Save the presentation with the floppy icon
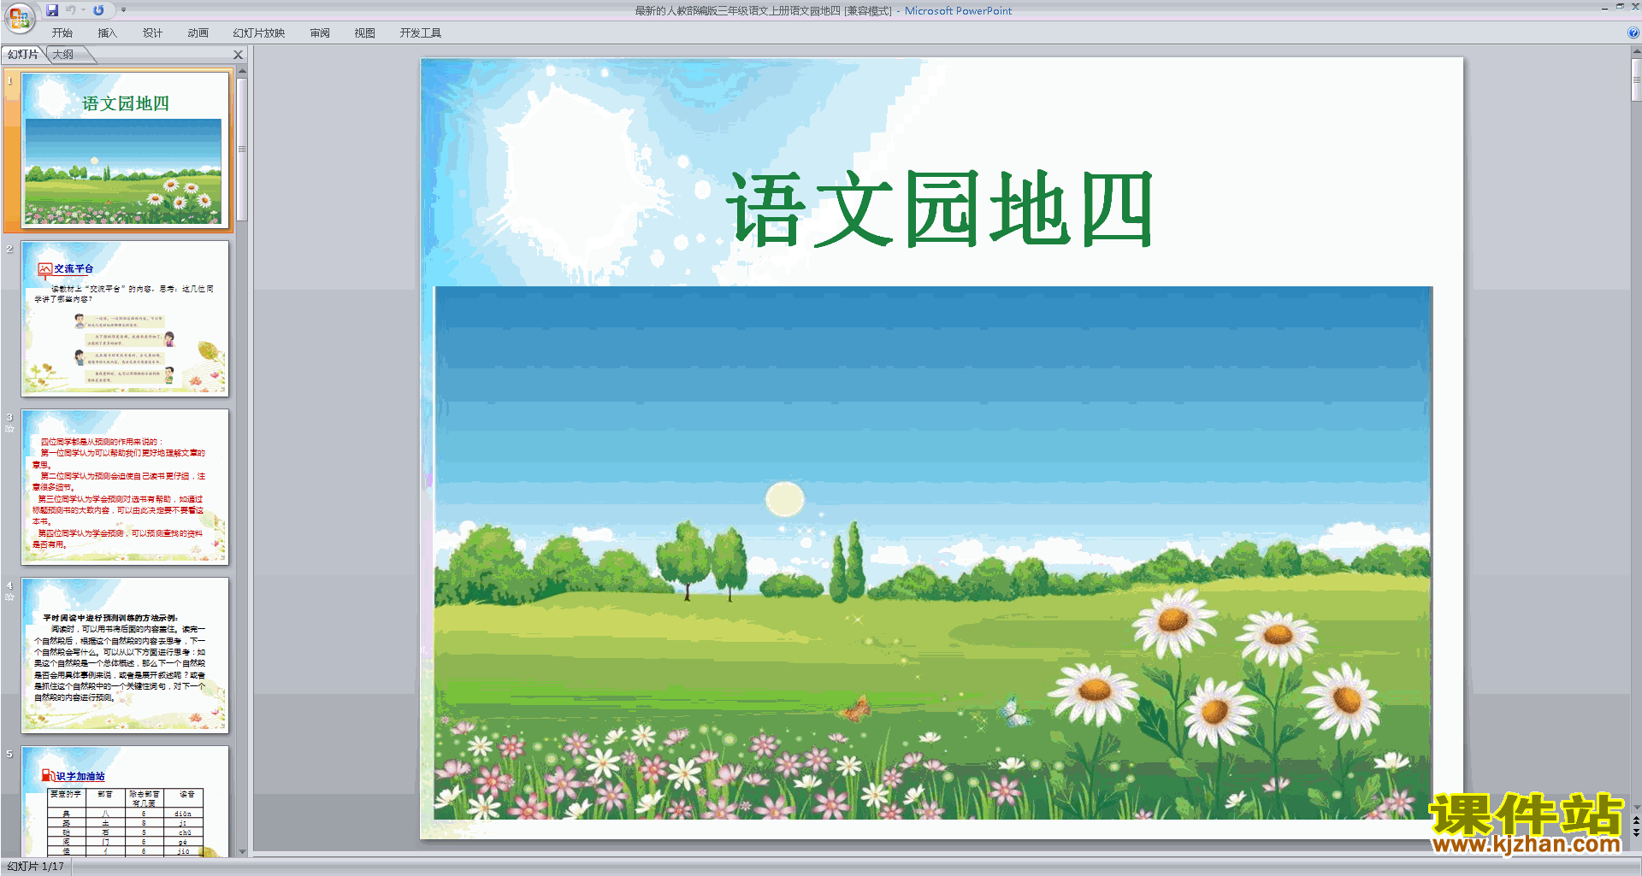This screenshot has width=1642, height=876. click(x=52, y=10)
